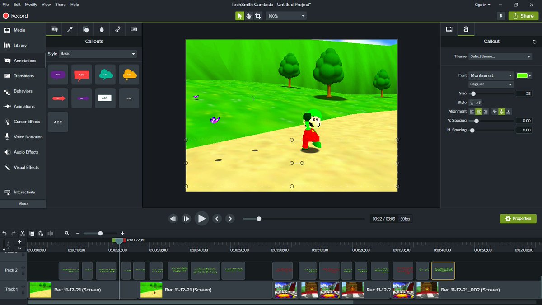
Task: Select the arrow Edit mode tool
Action: point(239,16)
